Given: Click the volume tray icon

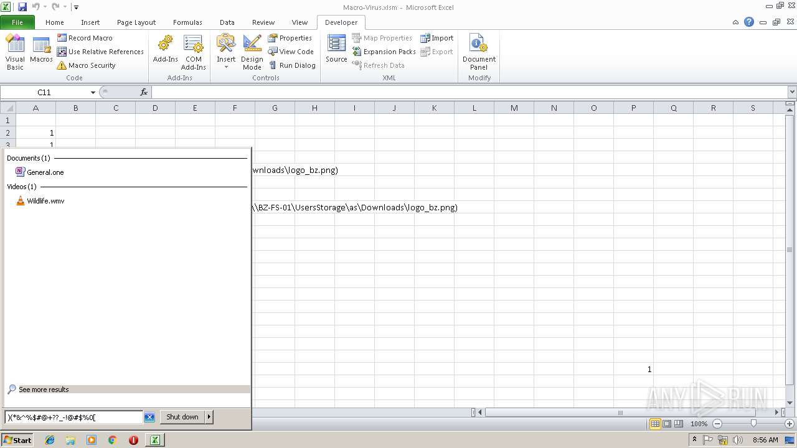Looking at the screenshot, I should tap(737, 440).
